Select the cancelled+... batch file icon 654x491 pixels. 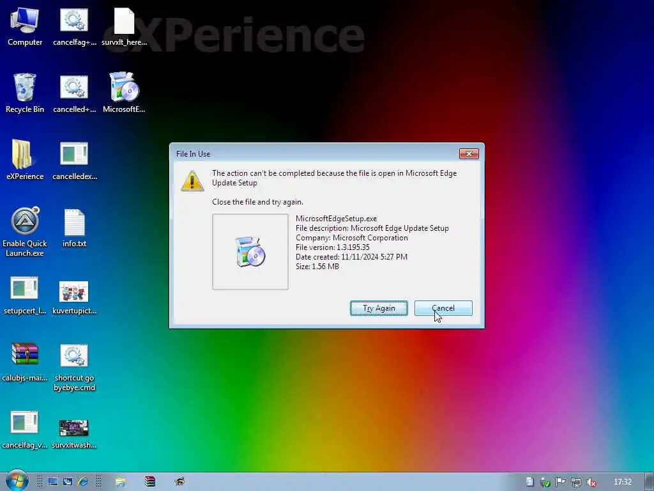coord(74,93)
